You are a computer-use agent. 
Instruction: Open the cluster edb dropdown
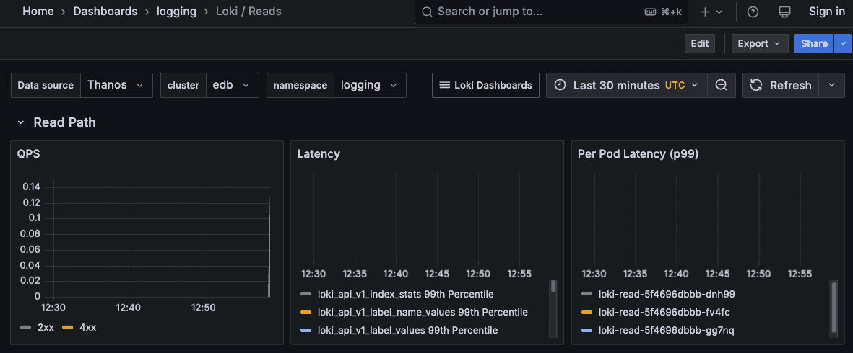click(x=233, y=85)
